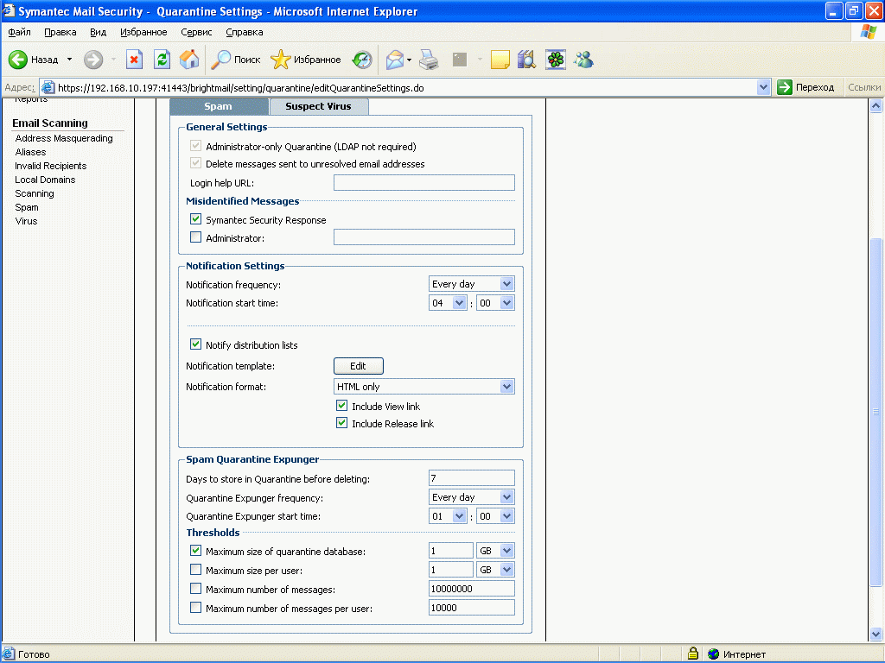The width and height of the screenshot is (885, 663).
Task: Click the Windows flag logo icon
Action: point(868,32)
